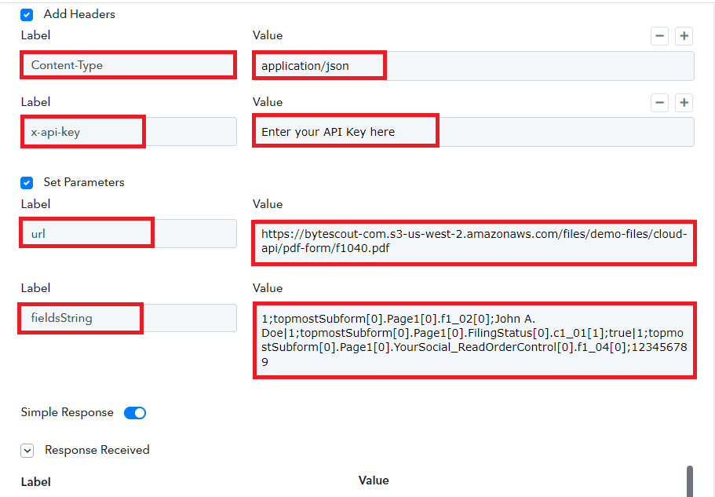Select the application/json value field
Image resolution: width=715 pixels, height=497 pixels.
point(319,65)
